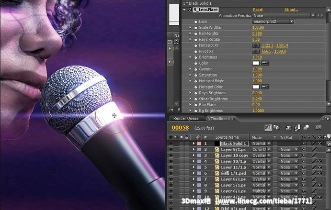Click the effect panel scroll down arrow
This screenshot has height=210, width=331.
pyautogui.click(x=329, y=104)
